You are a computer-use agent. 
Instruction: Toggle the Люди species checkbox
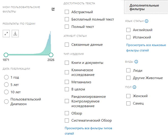pos(128,70)
